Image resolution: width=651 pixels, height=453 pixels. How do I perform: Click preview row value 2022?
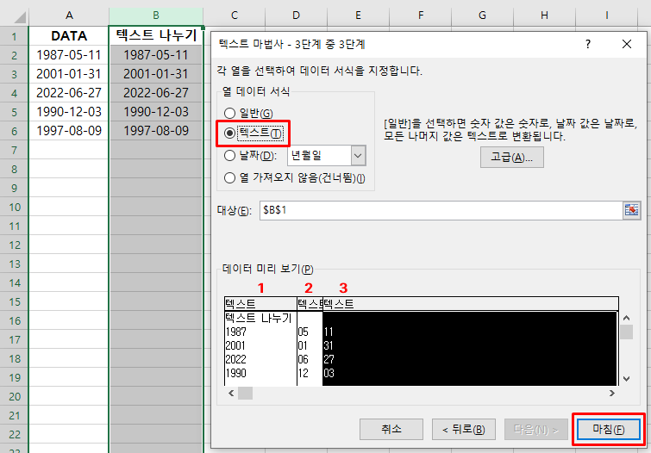[x=235, y=359]
